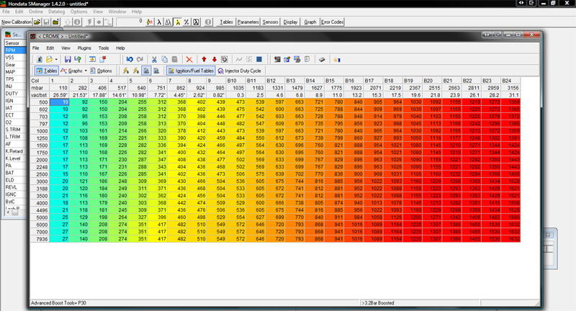Click the Redo arrow icon

click(140, 59)
